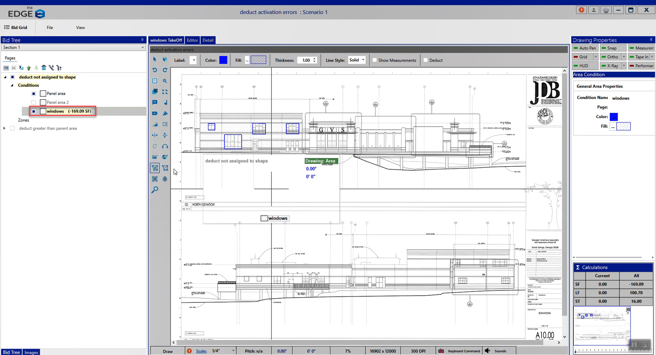Click the magnifying glass search tool

click(155, 190)
